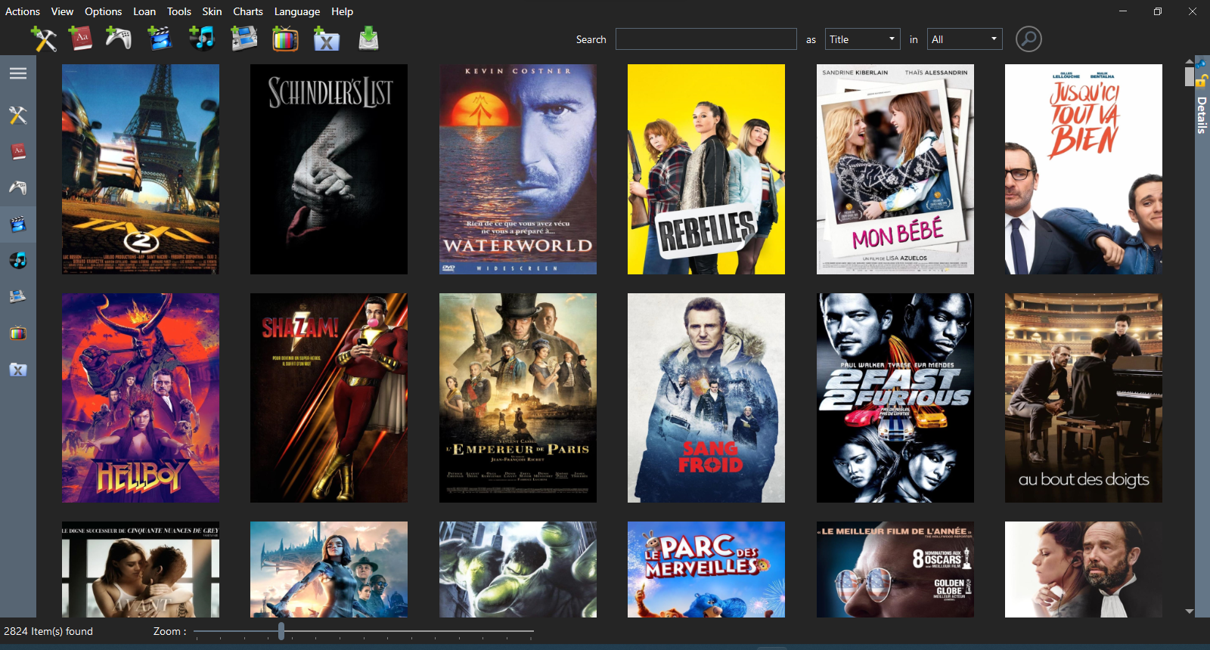Screen dimensions: 1210x650
Task: Select movies collection in left sidebar
Action: [18, 224]
